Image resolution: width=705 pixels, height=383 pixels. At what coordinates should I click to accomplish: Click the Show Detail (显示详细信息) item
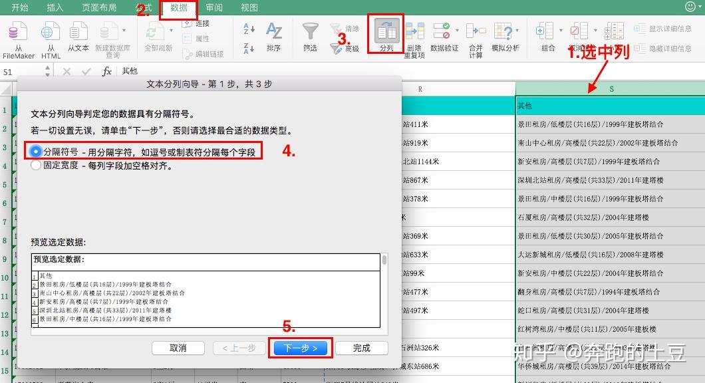[662, 29]
